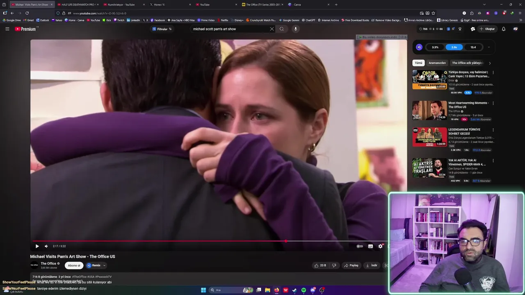Screen dimensions: 525x295
Task: Show more filter chips with right arrow
Action: click(490, 63)
